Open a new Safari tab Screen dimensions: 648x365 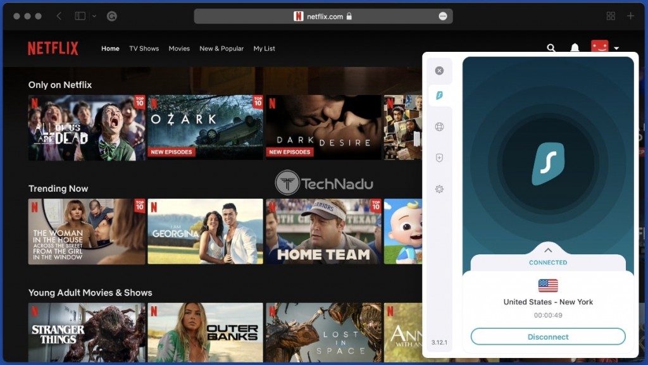630,16
